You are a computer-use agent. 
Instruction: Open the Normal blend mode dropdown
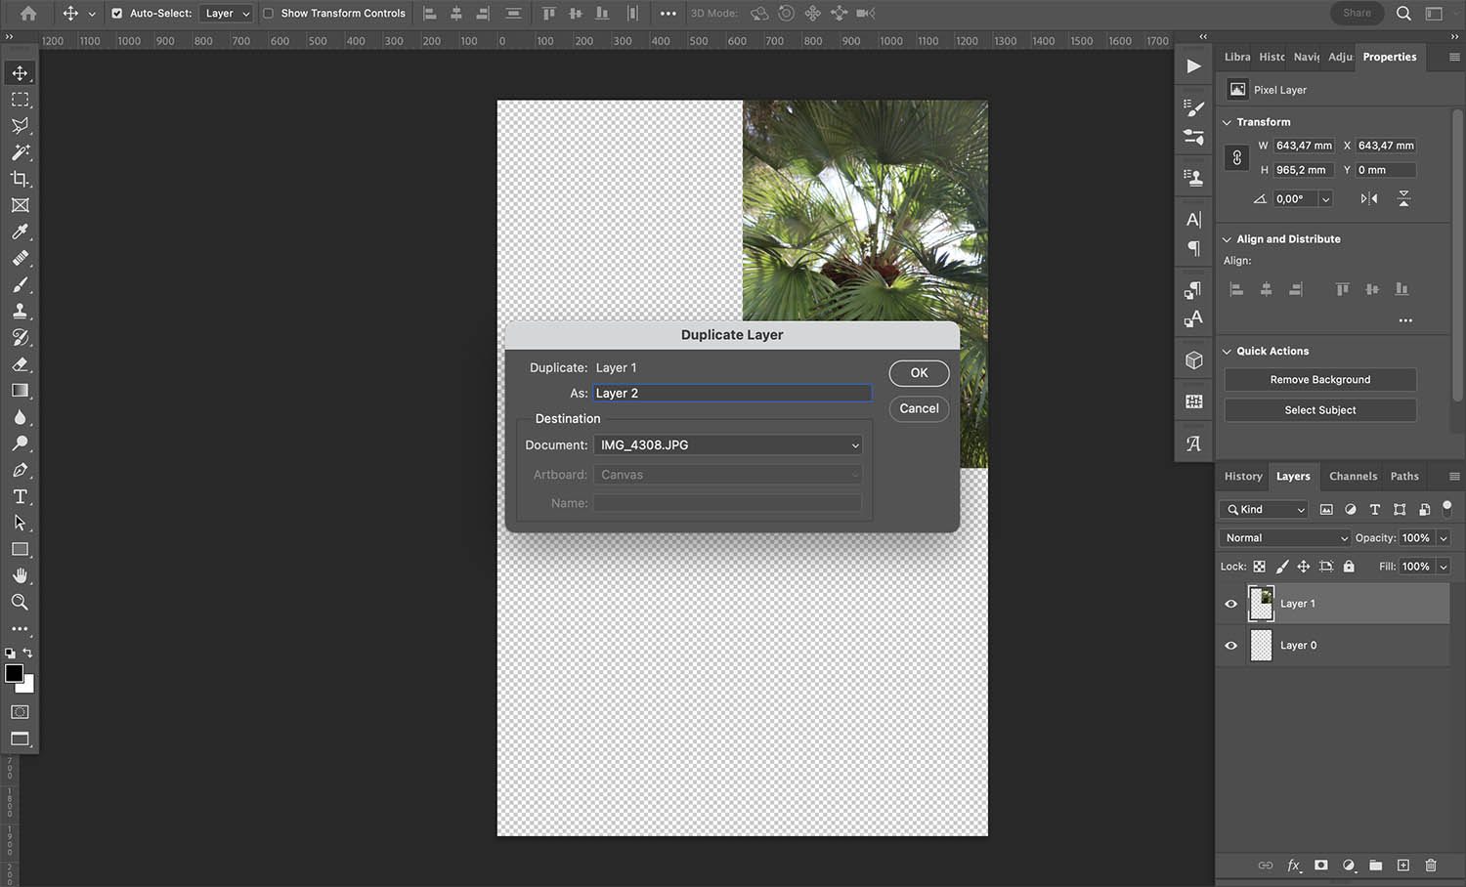[1284, 537]
